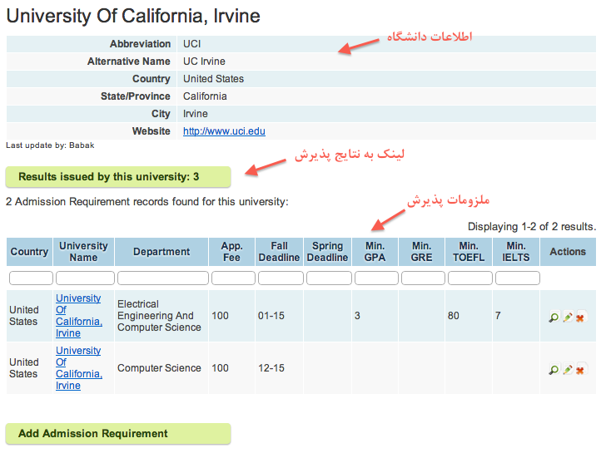Edit the Computer Science requirement with pencil icon
This screenshot has height=453, width=606.
coord(568,369)
